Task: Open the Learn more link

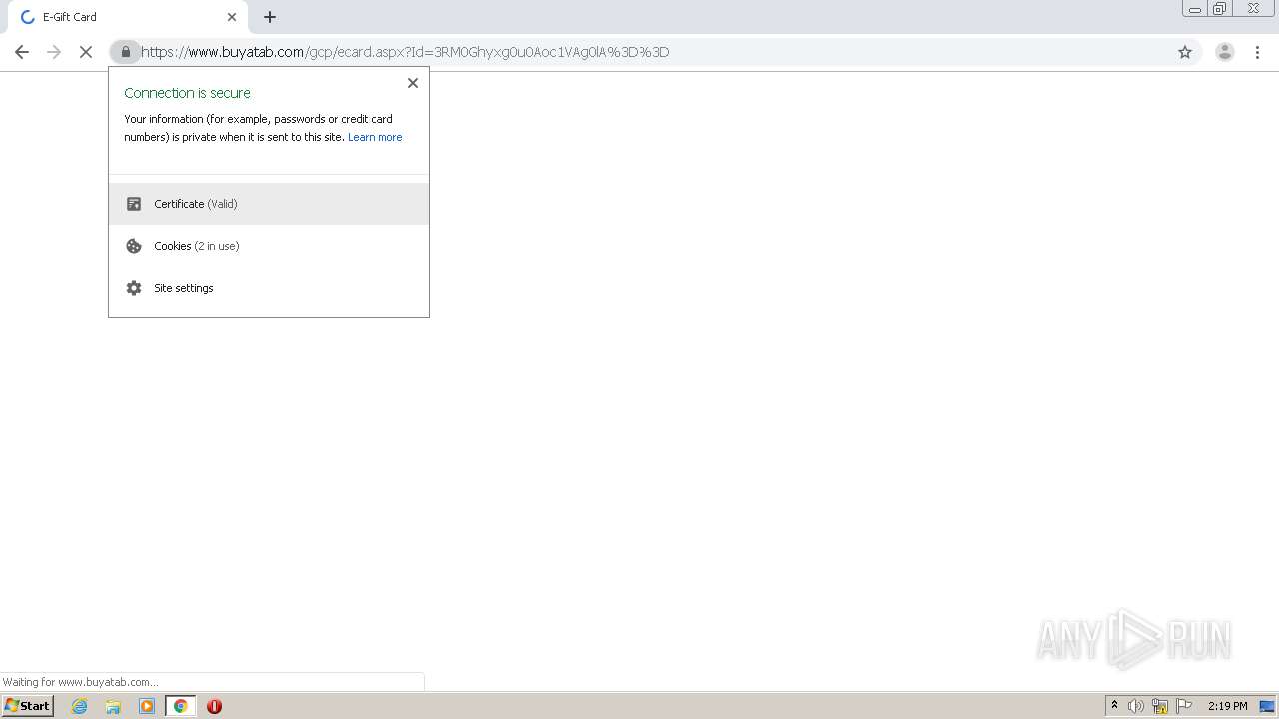Action: tap(375, 137)
